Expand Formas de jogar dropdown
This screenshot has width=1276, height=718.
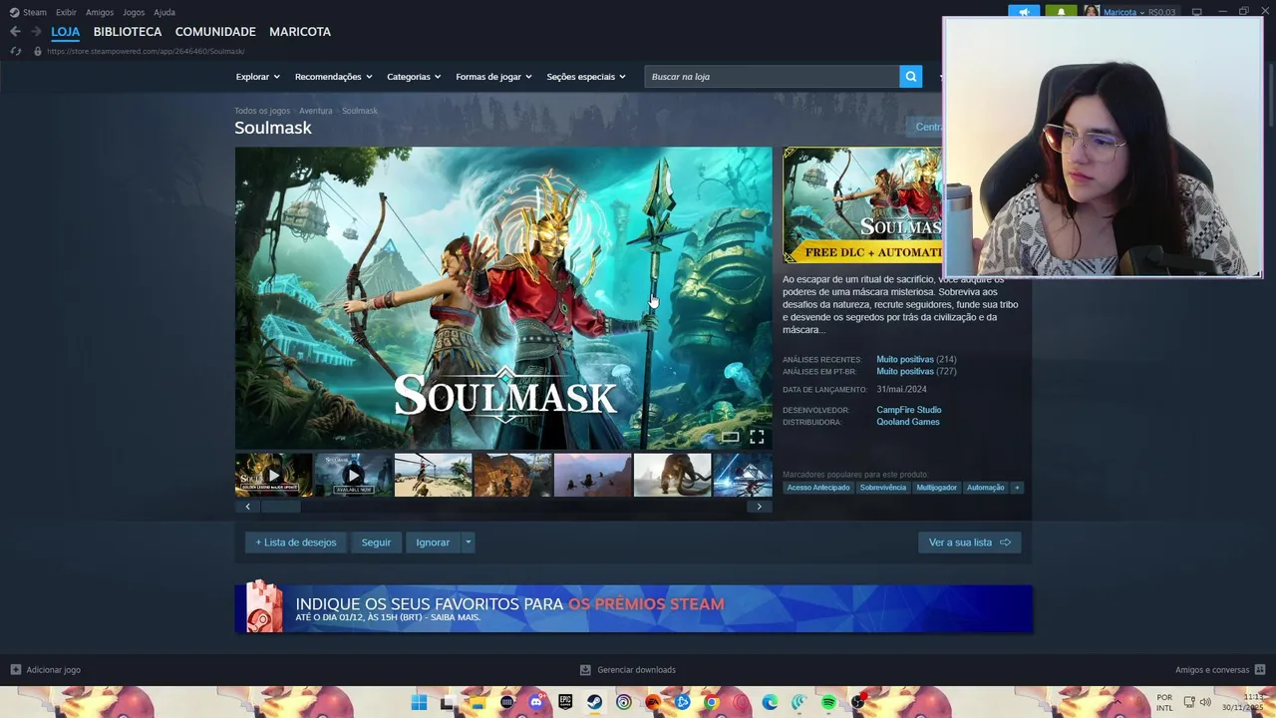click(493, 77)
